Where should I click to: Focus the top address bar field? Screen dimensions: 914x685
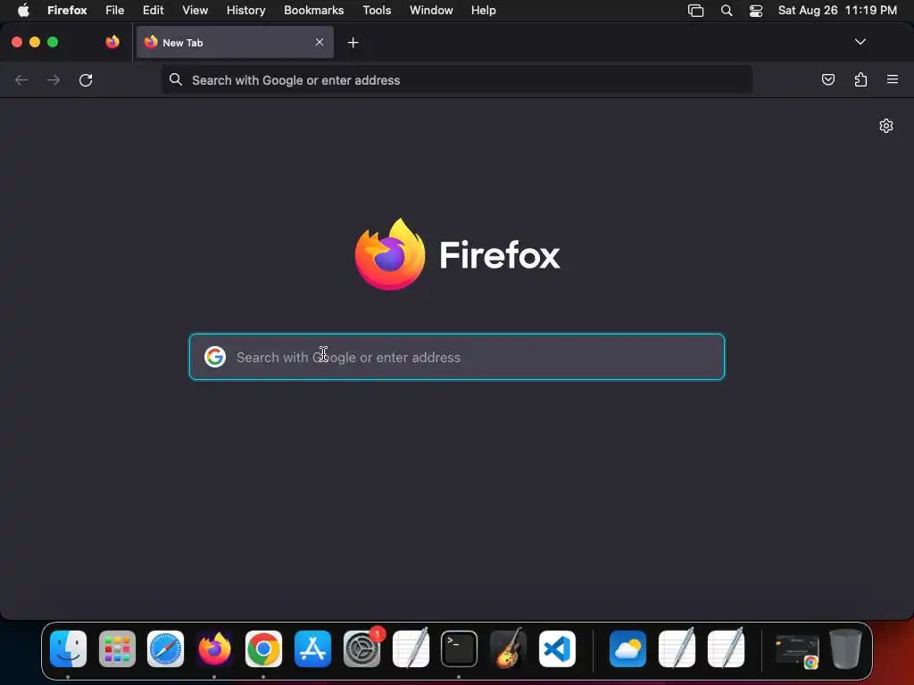click(x=457, y=79)
